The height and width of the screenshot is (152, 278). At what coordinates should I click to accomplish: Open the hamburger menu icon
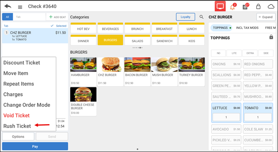20,7
